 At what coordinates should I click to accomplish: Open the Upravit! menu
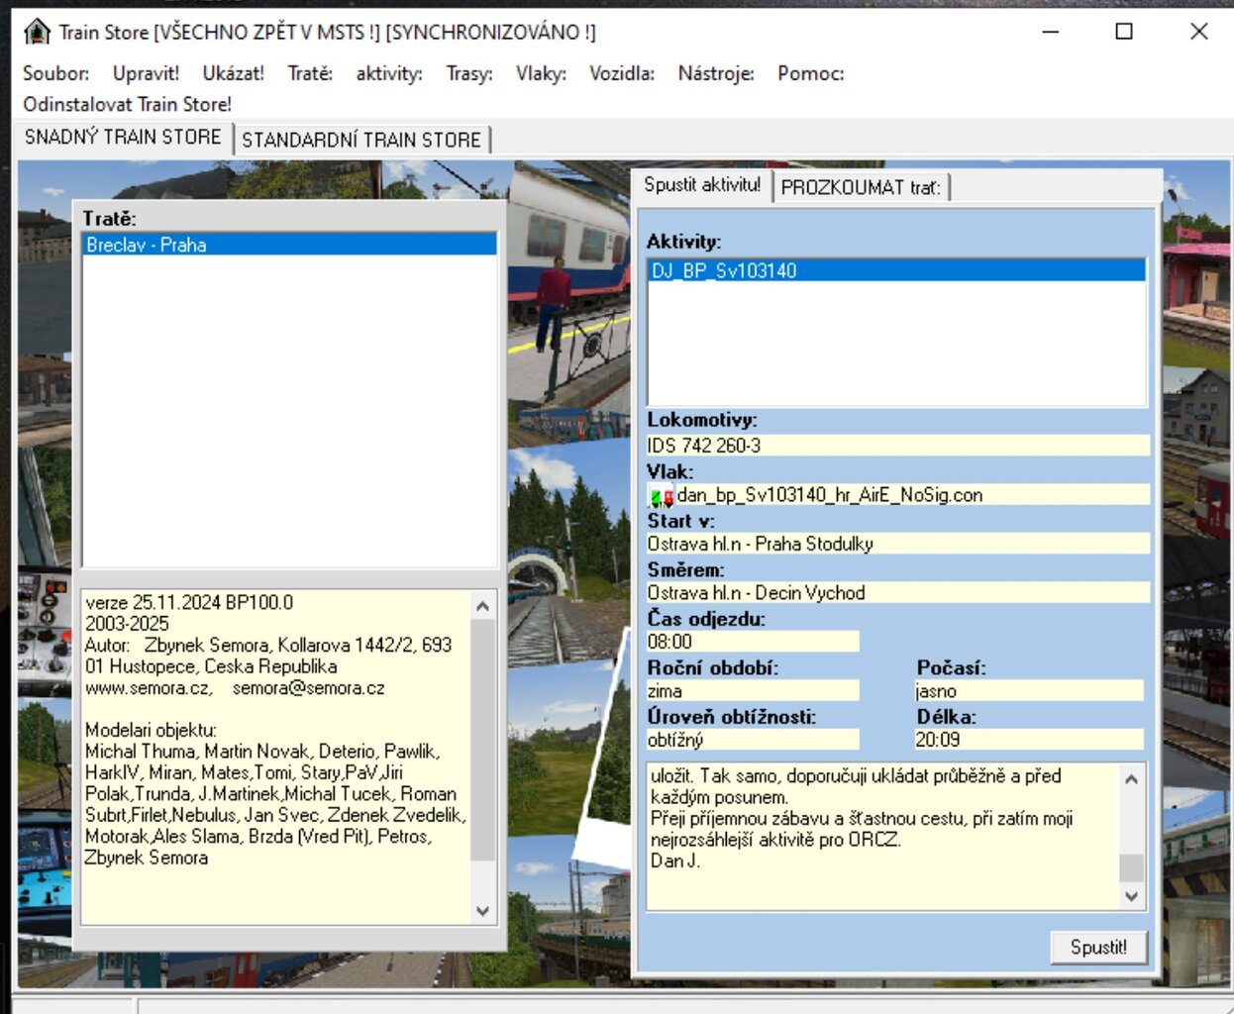pos(146,73)
